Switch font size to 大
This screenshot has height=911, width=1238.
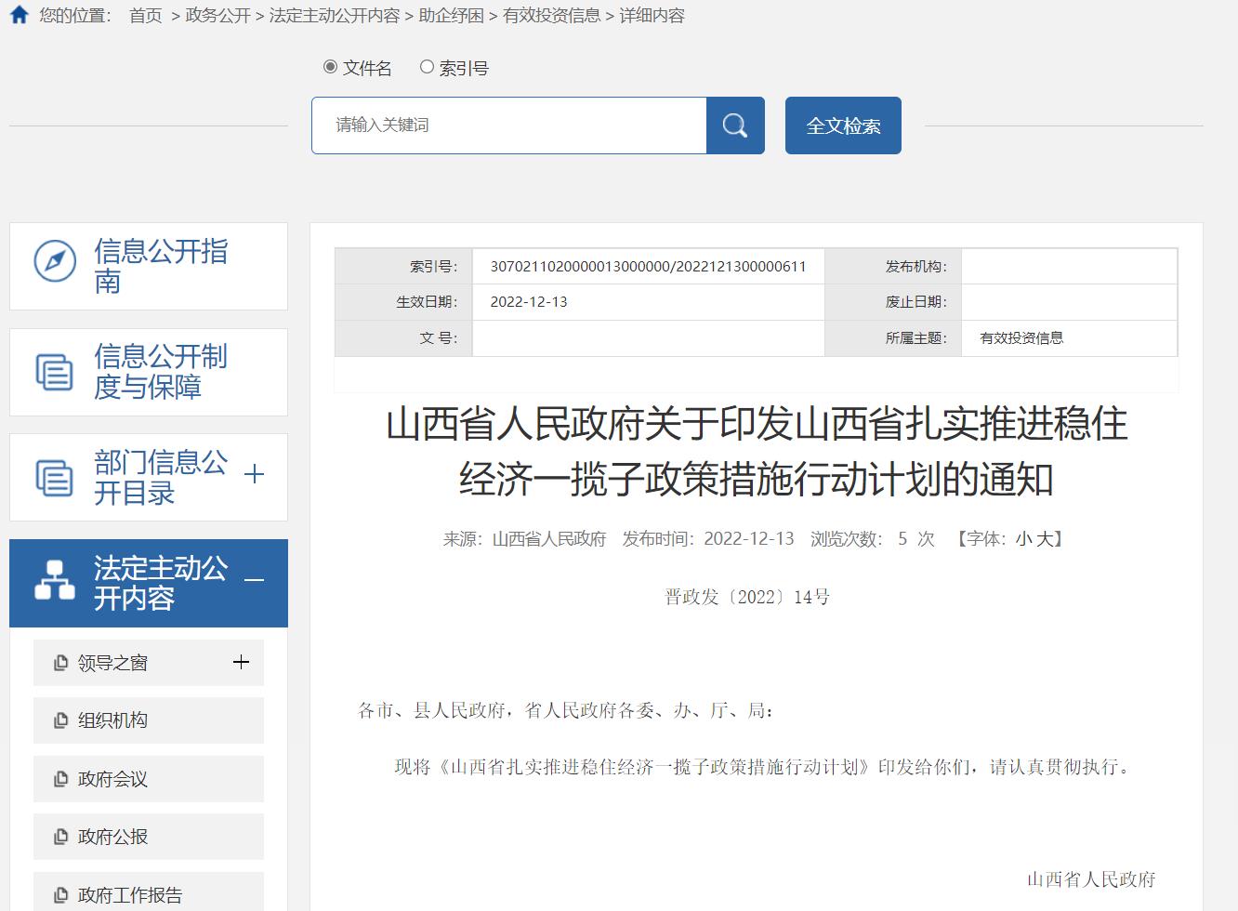click(x=1045, y=539)
